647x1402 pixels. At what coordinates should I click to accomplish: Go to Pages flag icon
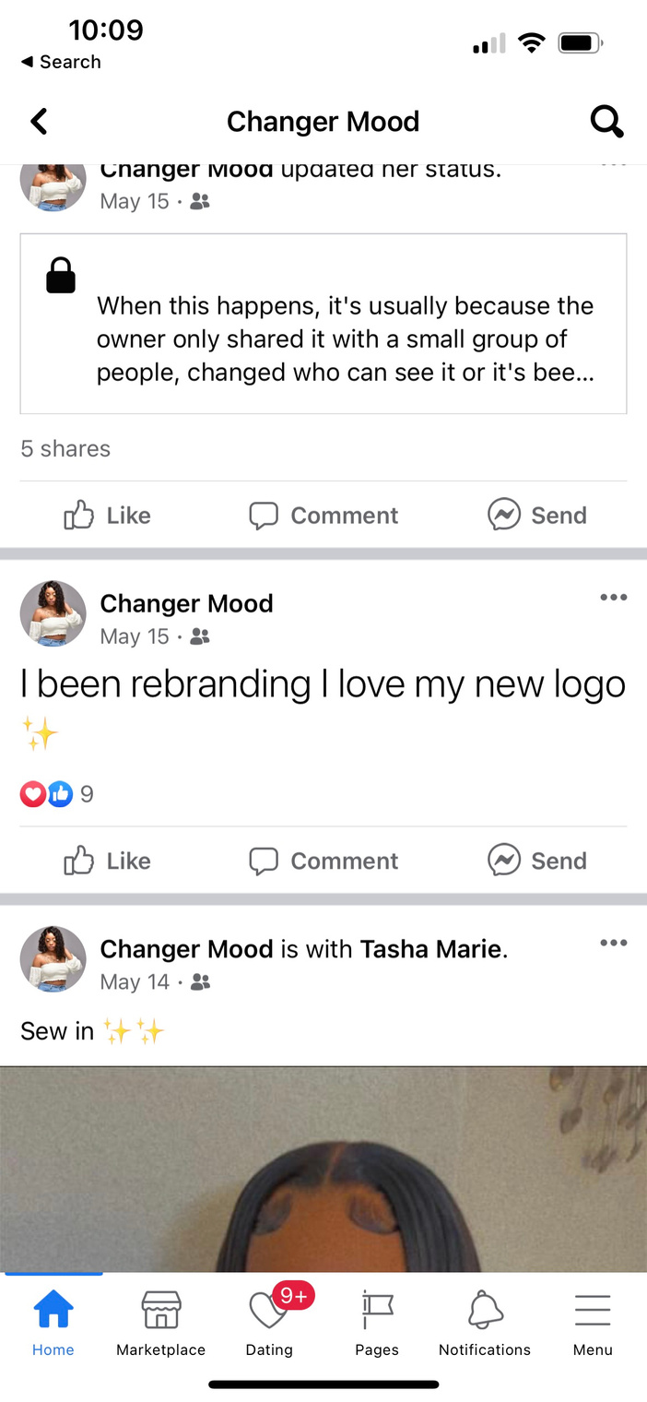click(377, 1325)
